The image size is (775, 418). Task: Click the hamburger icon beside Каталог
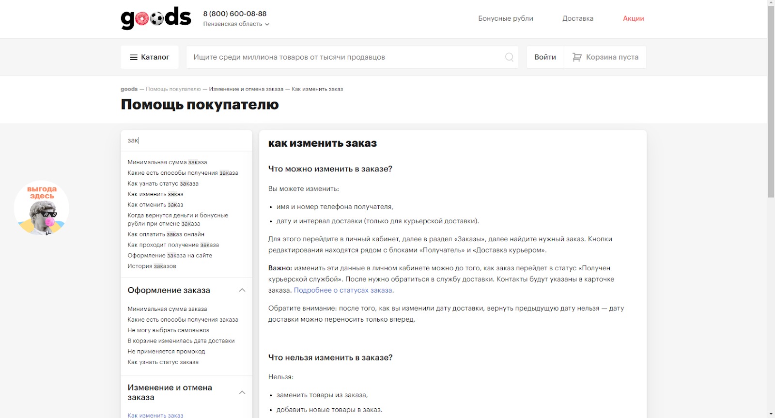point(134,57)
